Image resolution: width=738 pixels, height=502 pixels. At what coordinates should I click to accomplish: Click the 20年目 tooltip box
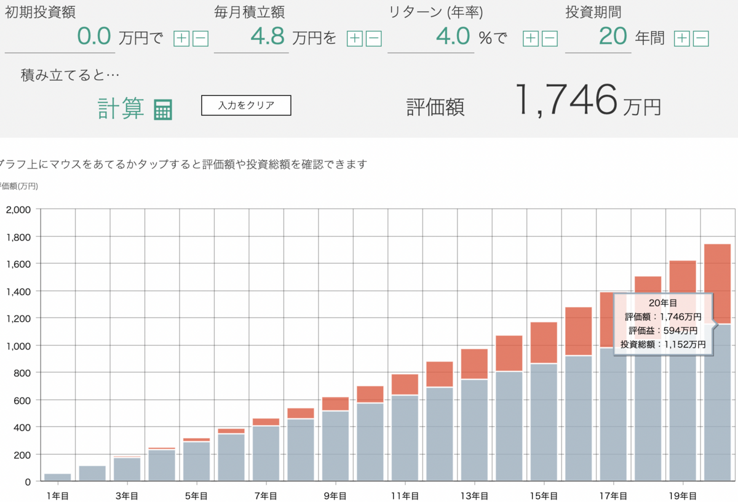[x=663, y=324]
